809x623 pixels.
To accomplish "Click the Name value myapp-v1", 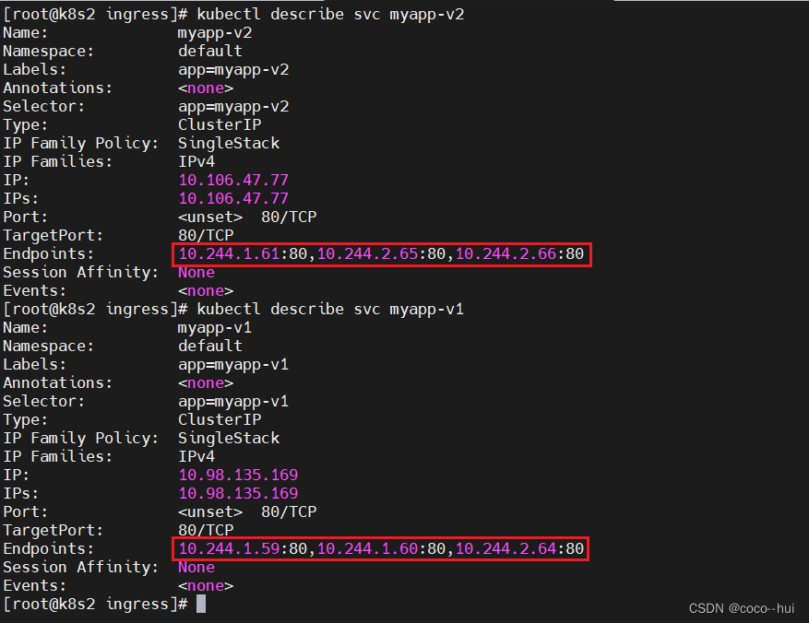I will [215, 328].
